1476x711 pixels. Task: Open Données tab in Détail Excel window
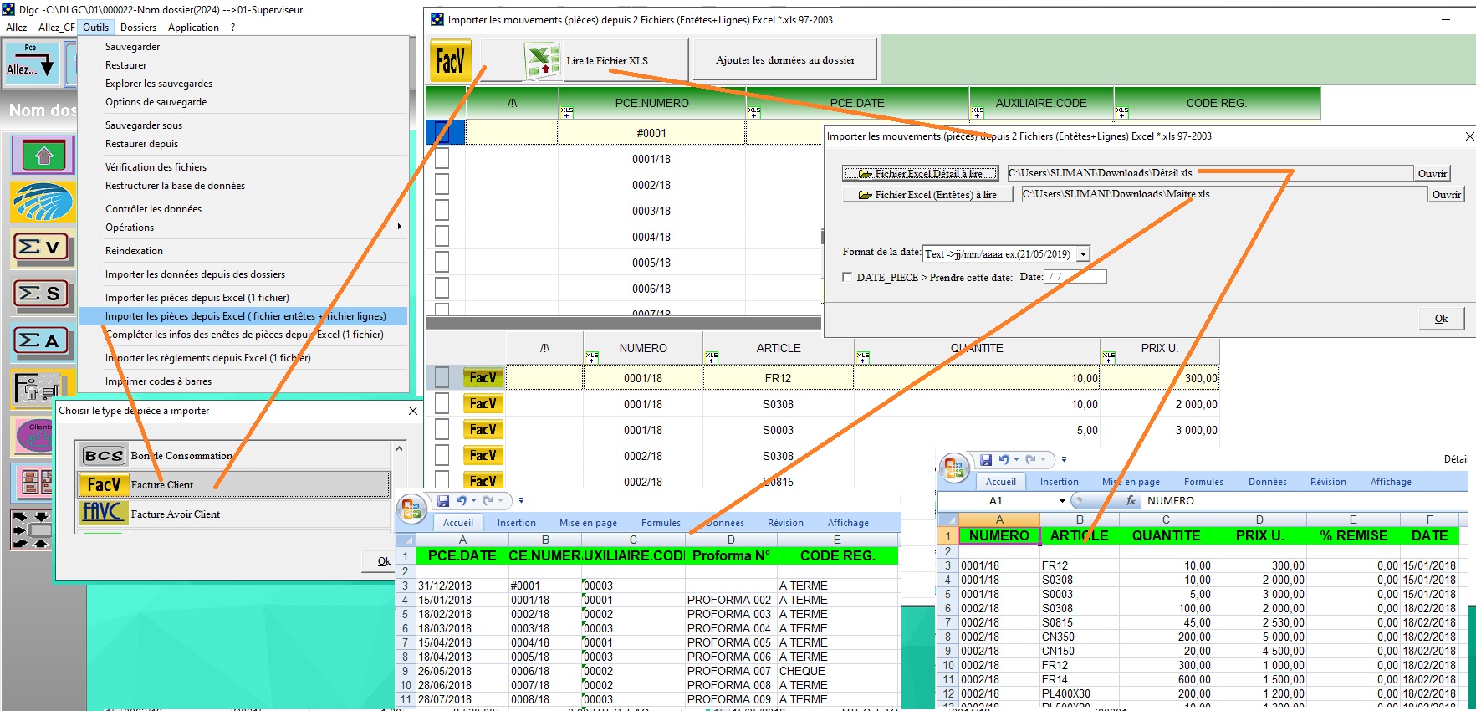coord(1268,482)
